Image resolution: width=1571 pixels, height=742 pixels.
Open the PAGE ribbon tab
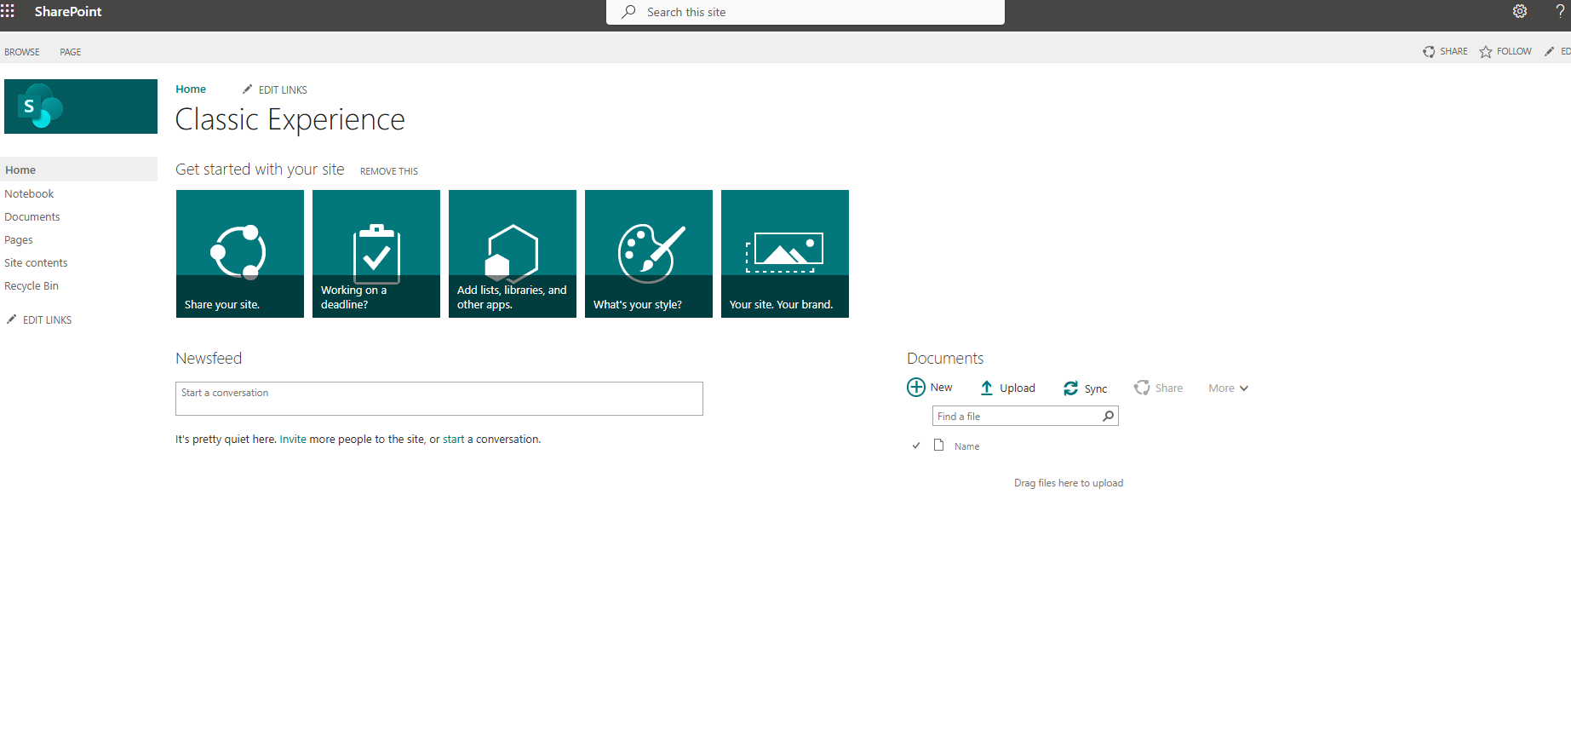71,52
